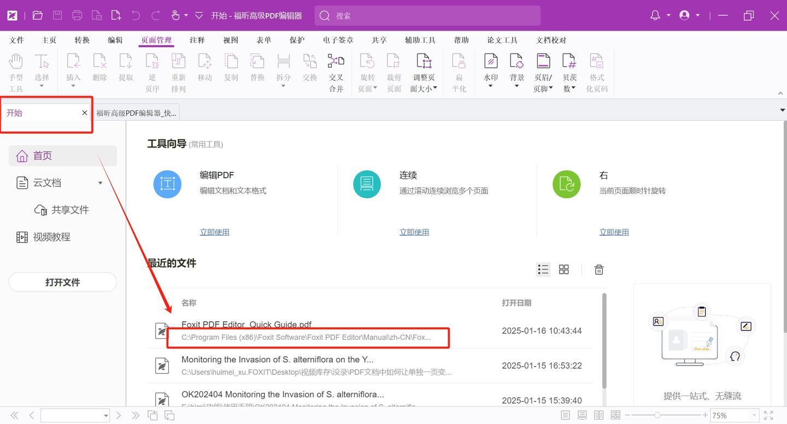Click 立即使用 under 编辑PDF
This screenshot has width=787, height=424.
point(214,232)
